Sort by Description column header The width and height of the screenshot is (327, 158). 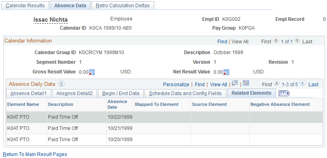60,104
